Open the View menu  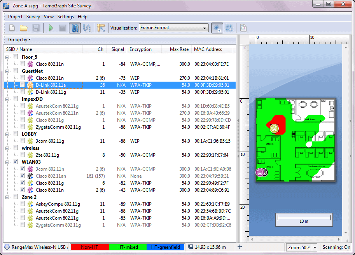click(x=49, y=17)
